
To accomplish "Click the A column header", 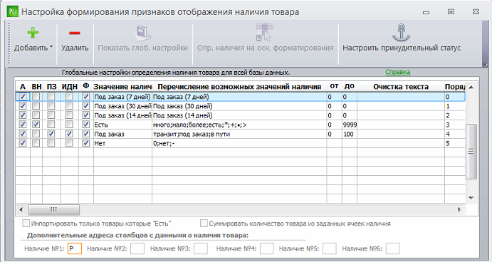I will point(23,87).
